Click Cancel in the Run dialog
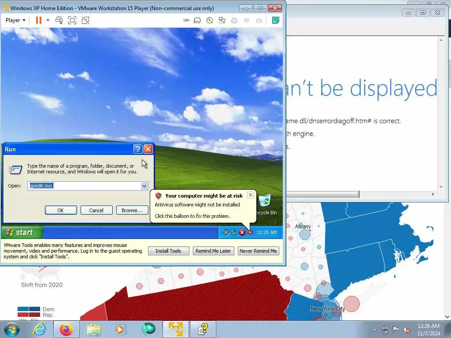The image size is (451, 338). (x=96, y=210)
